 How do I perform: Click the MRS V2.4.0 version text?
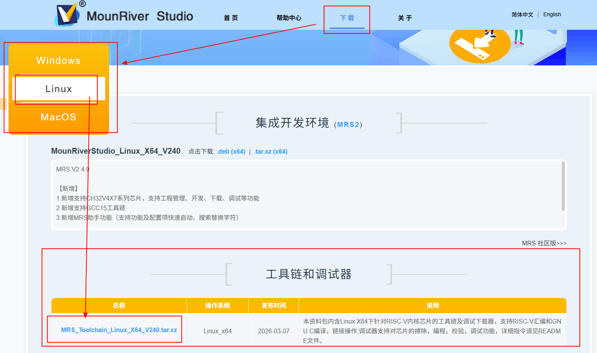[73, 169]
